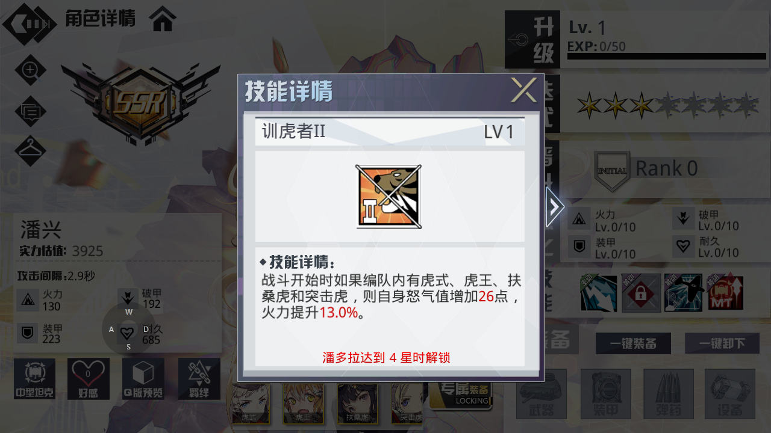The width and height of the screenshot is (771, 433).
Task: Select the 中型坦克 tank type icon
Action: point(34,379)
